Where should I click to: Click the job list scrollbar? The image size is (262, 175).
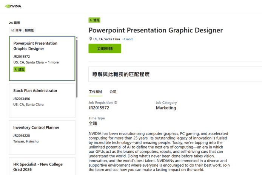tap(77, 68)
